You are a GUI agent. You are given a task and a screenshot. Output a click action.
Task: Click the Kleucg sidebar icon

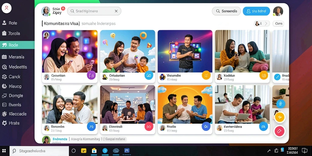pyautogui.click(x=4, y=86)
